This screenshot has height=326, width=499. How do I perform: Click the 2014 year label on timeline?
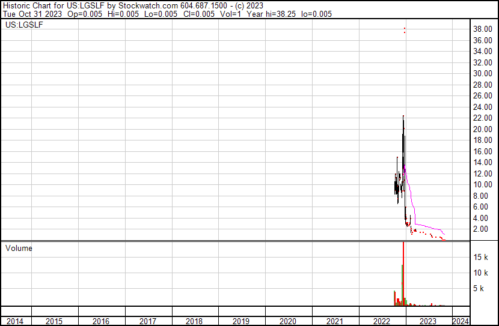pos(15,321)
